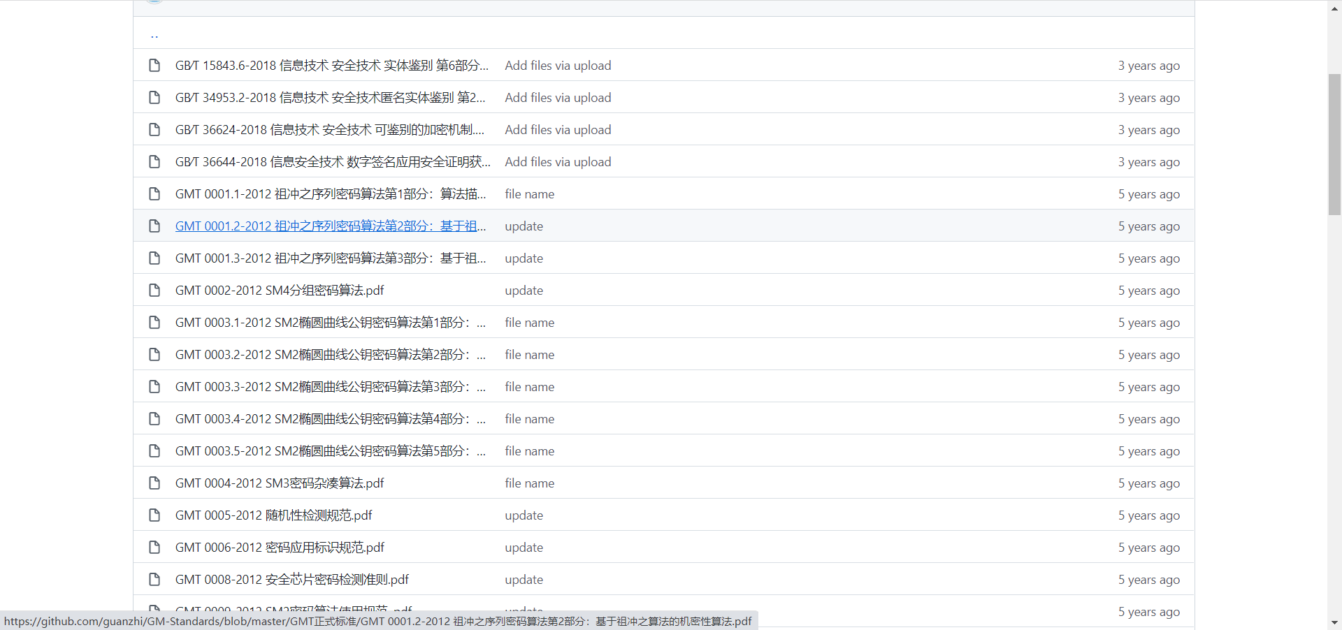The image size is (1342, 630).
Task: Click file icon beside GMT 0006-2012 entry
Action: pyautogui.click(x=154, y=548)
